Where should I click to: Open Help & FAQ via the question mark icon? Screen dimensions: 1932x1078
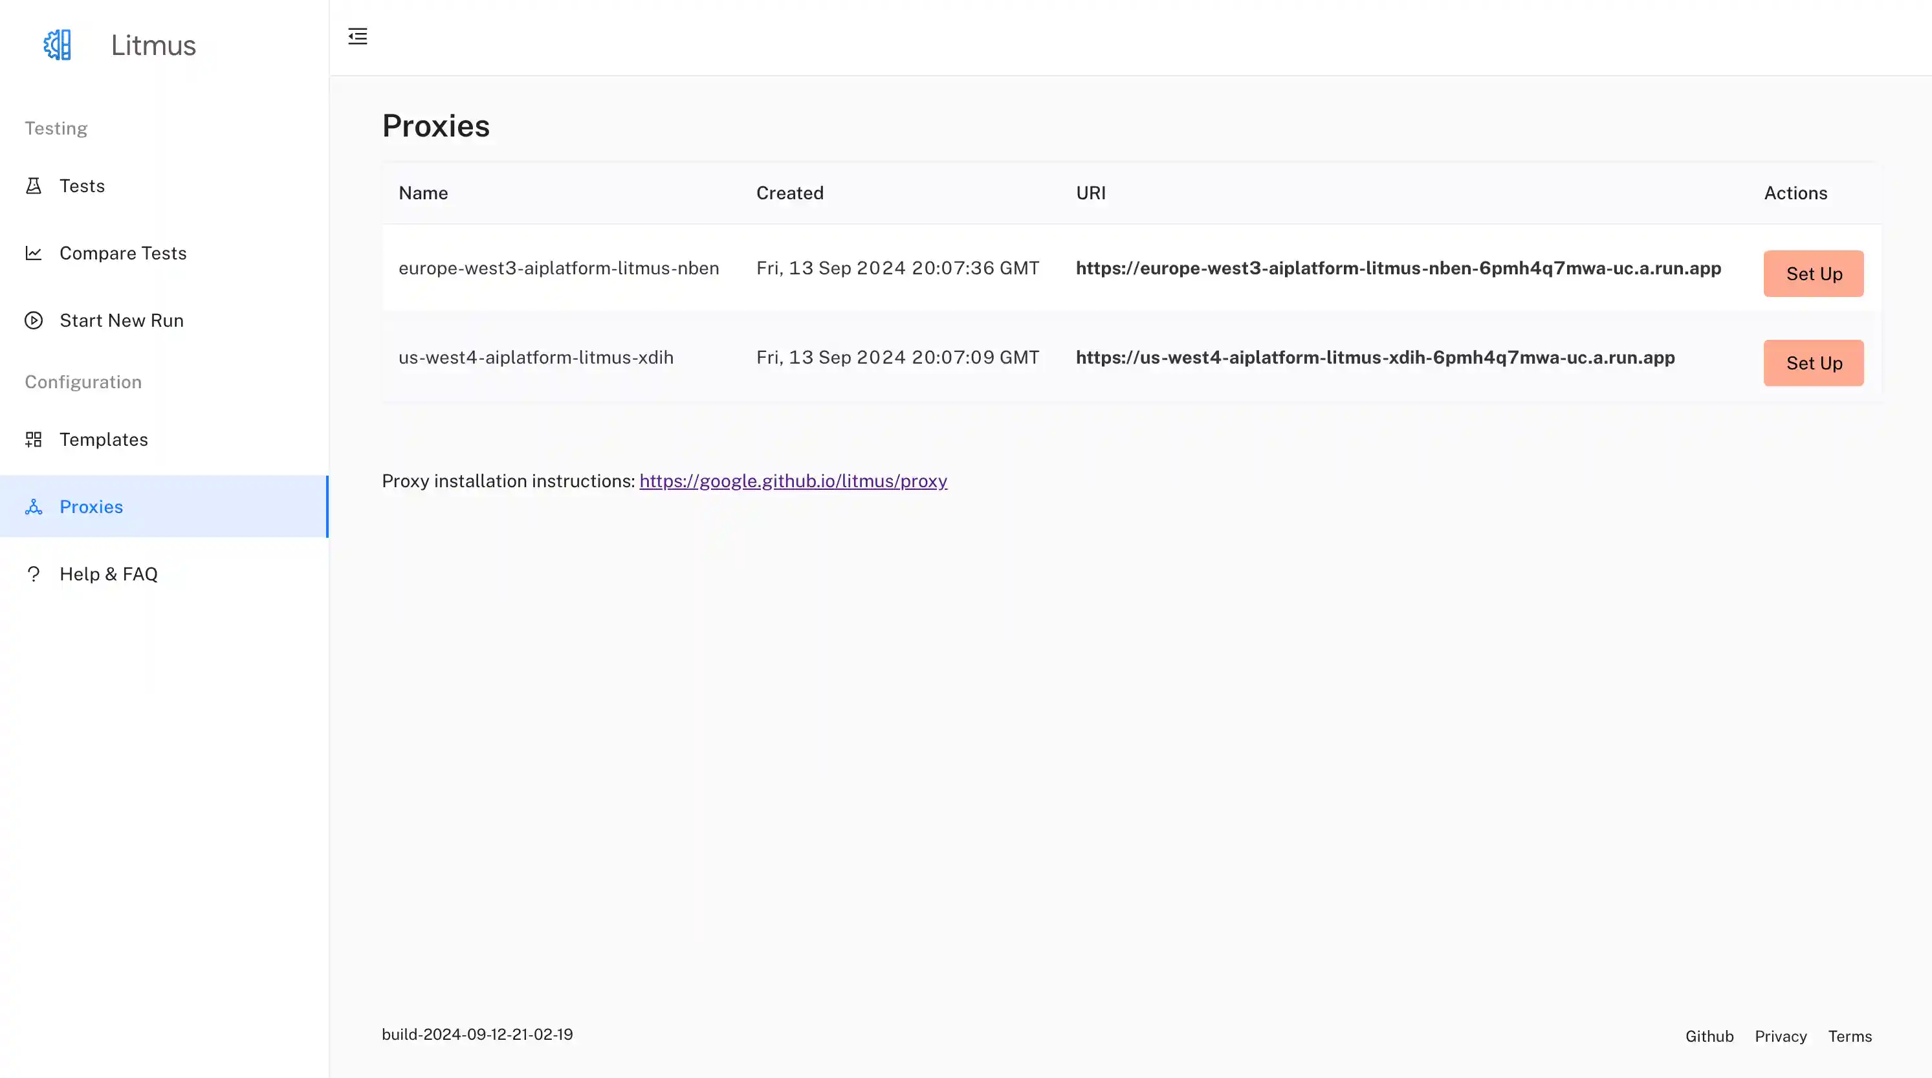coord(34,574)
